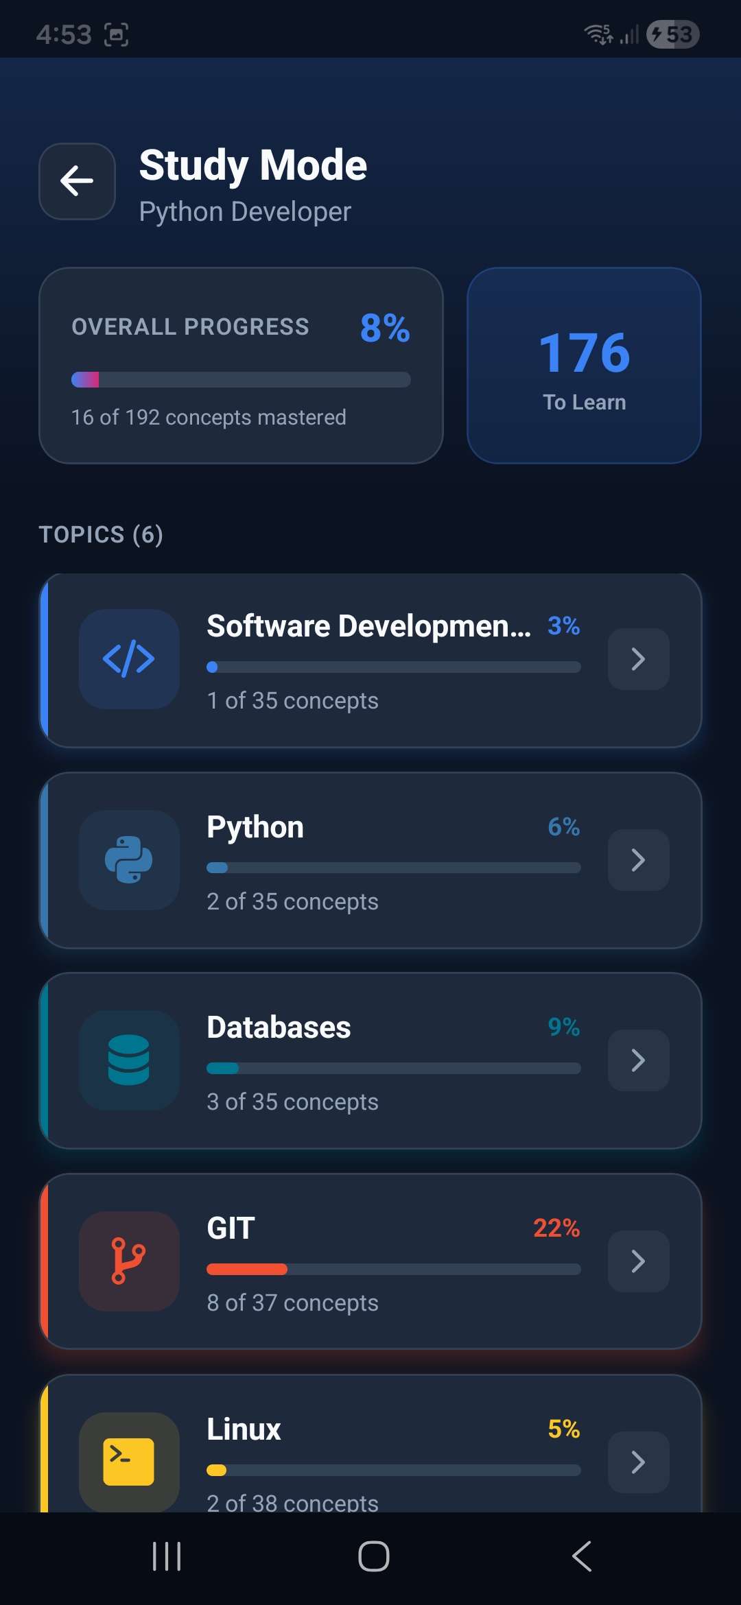
Task: Tap the Recents navigation button
Action: (x=167, y=1557)
